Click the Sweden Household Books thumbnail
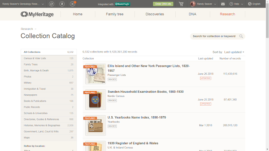This screenshot has height=151, width=269. [95, 100]
